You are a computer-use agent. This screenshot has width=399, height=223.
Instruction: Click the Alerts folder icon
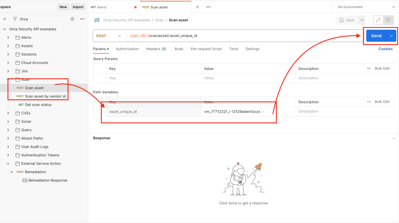click(x=18, y=38)
